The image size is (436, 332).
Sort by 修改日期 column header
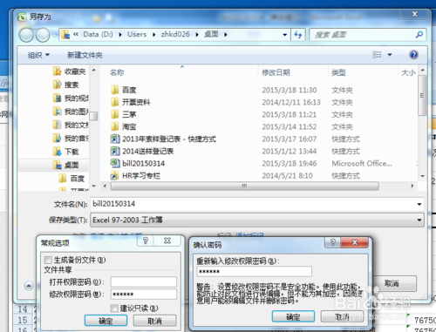(276, 72)
